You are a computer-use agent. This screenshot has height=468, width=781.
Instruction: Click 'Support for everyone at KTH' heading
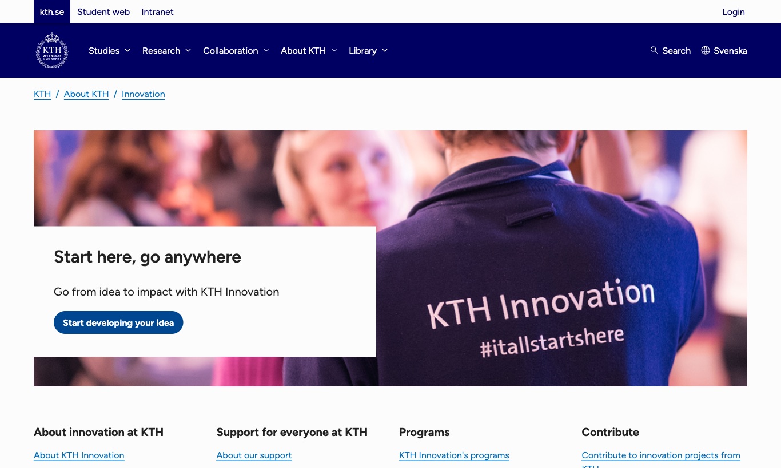pos(292,432)
